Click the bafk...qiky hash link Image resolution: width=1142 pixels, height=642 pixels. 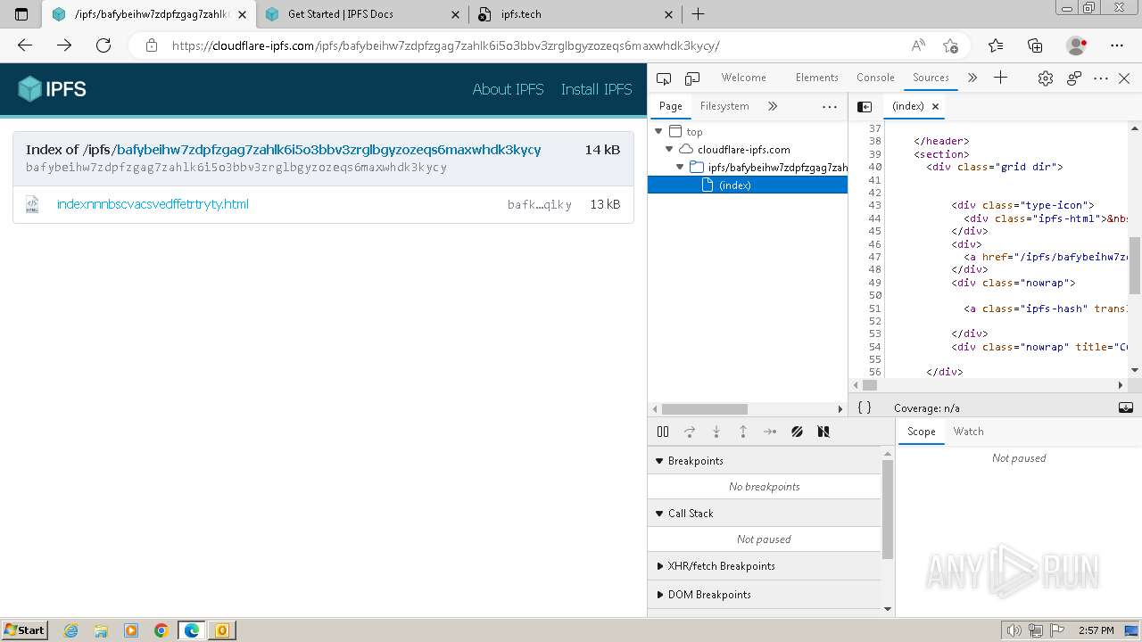(x=540, y=205)
